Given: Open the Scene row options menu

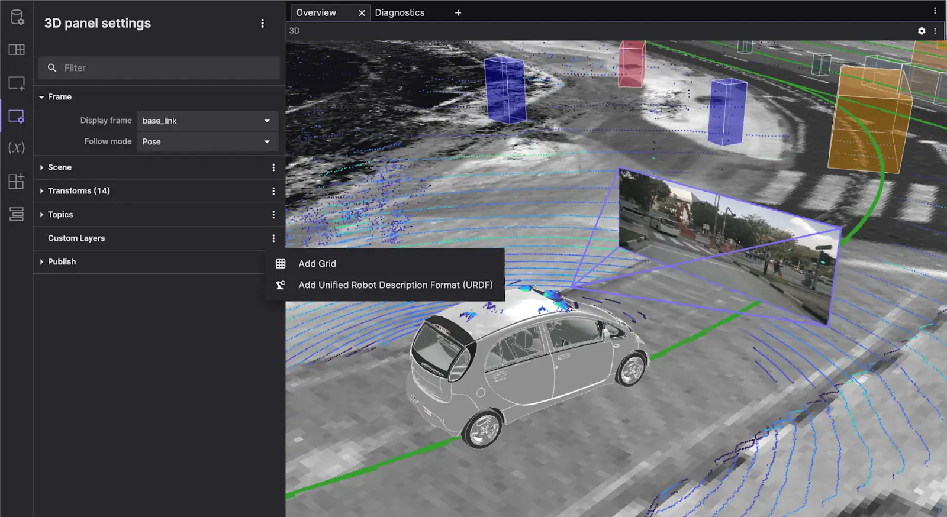Looking at the screenshot, I should pos(273,167).
